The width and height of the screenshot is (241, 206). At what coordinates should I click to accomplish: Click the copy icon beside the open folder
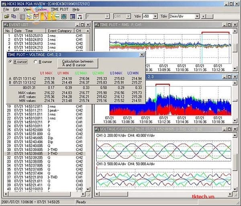point(13,16)
